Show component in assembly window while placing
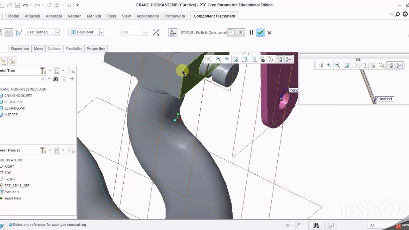 click(x=240, y=32)
